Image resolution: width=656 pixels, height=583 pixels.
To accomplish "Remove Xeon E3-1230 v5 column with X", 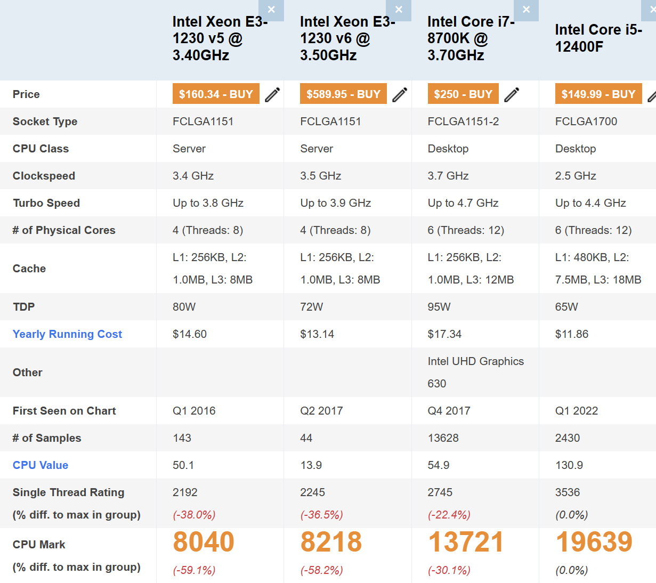I will pos(271,10).
